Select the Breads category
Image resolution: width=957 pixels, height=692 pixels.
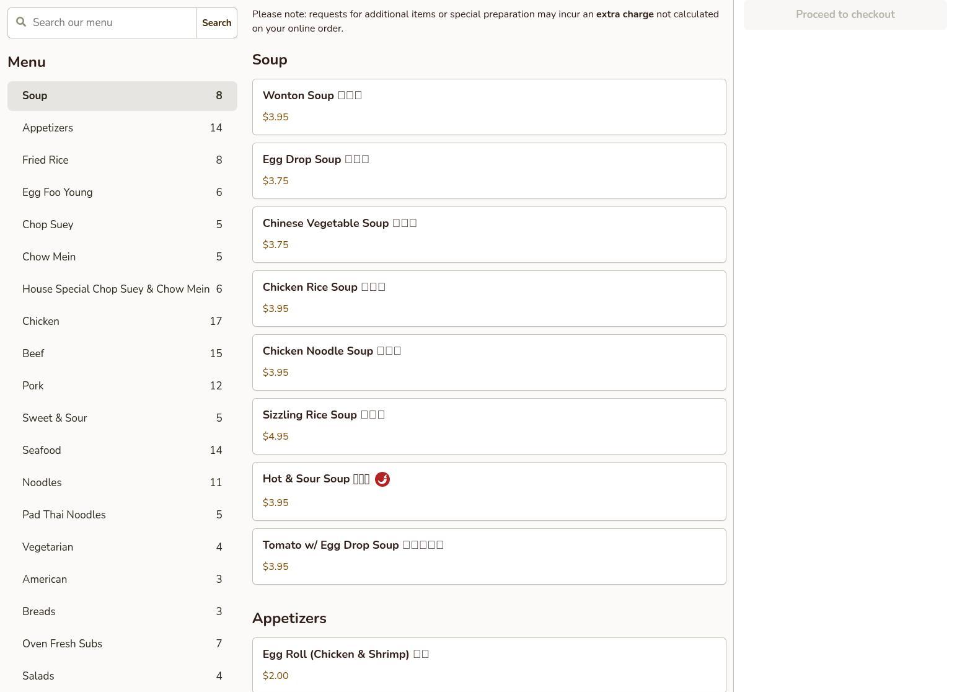pyautogui.click(x=122, y=612)
